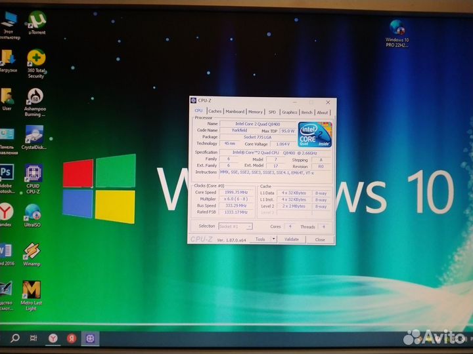Expand the Tools dropdown arrow

273,239
